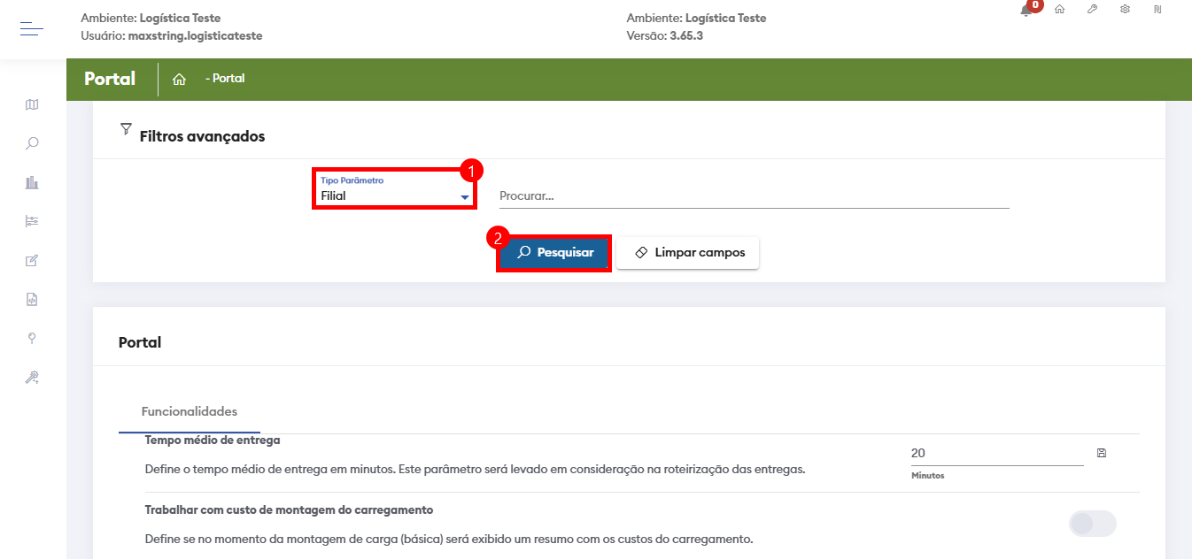Open the magnifier search icon in sidebar
The height and width of the screenshot is (559, 1192).
(x=33, y=143)
